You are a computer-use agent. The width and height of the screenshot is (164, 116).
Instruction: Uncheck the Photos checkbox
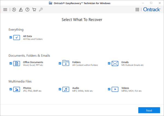(11, 89)
